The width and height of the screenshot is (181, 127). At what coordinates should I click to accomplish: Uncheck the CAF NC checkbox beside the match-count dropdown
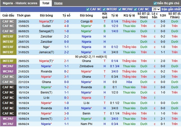pos(135,9)
